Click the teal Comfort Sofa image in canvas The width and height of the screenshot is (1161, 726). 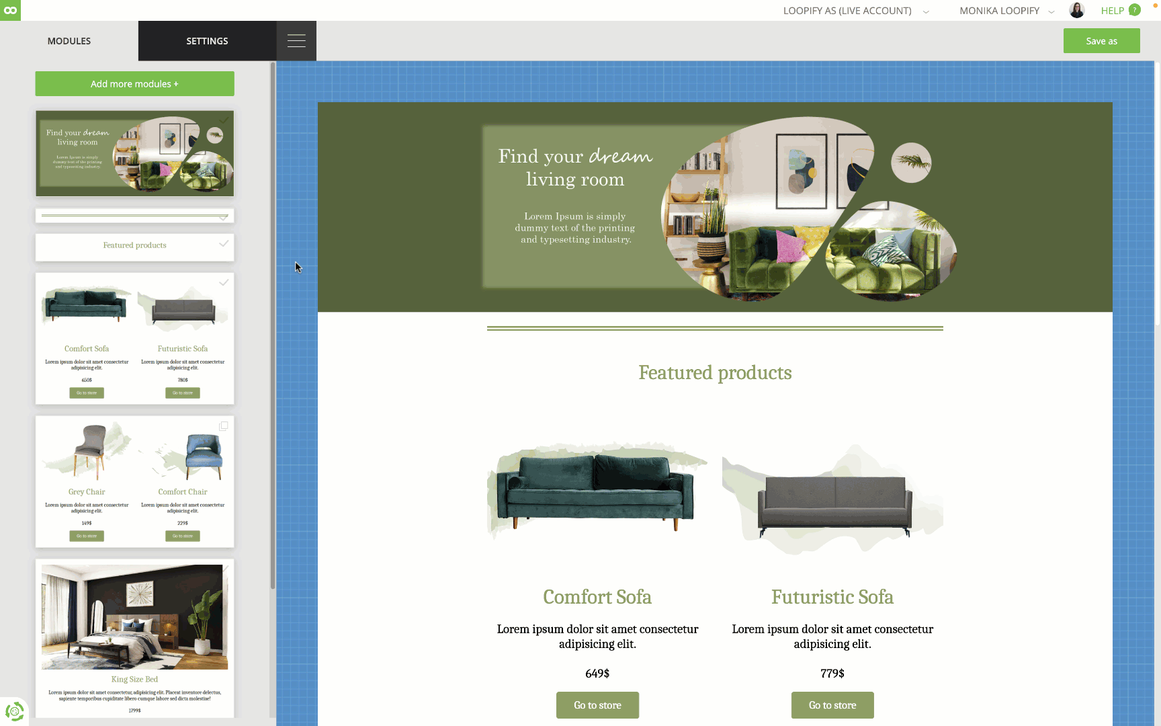[x=597, y=491]
